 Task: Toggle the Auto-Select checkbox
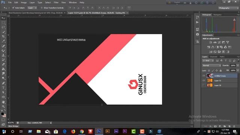[13, 7]
